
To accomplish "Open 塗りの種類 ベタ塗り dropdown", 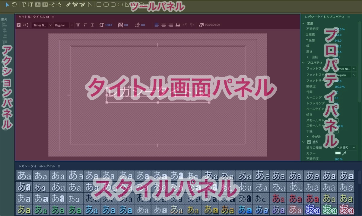I will pyautogui.click(x=346, y=148).
